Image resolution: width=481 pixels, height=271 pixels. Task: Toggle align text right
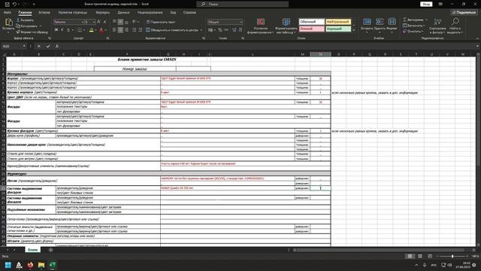pos(126,30)
